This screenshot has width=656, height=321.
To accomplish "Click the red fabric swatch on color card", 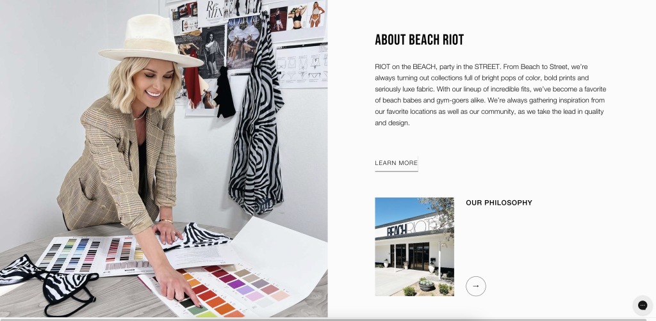I will (208, 296).
